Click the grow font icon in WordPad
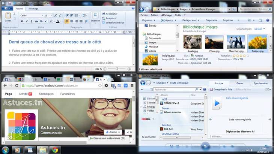 [56, 15]
